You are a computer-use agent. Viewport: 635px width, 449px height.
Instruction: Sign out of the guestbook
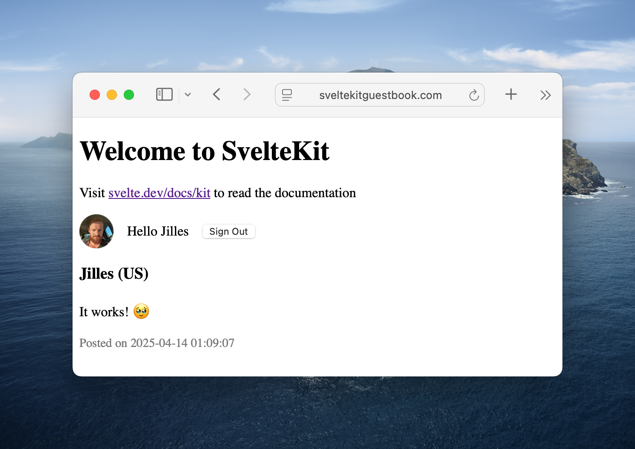[x=228, y=231]
